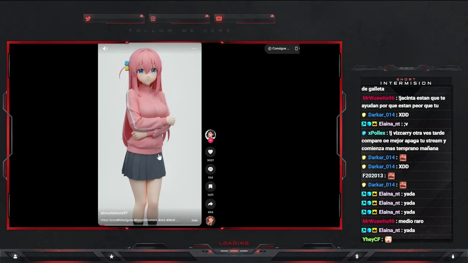This screenshot has height=263, width=468.
Task: Click the red arrow on Twitter panel
Action: (141, 16)
